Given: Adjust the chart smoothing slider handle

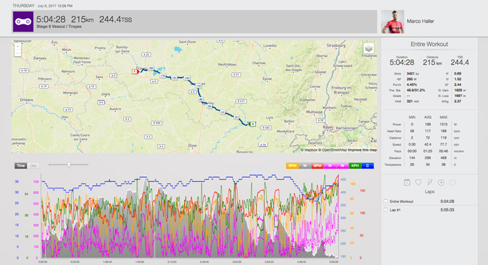Looking at the screenshot, I should (69, 165).
